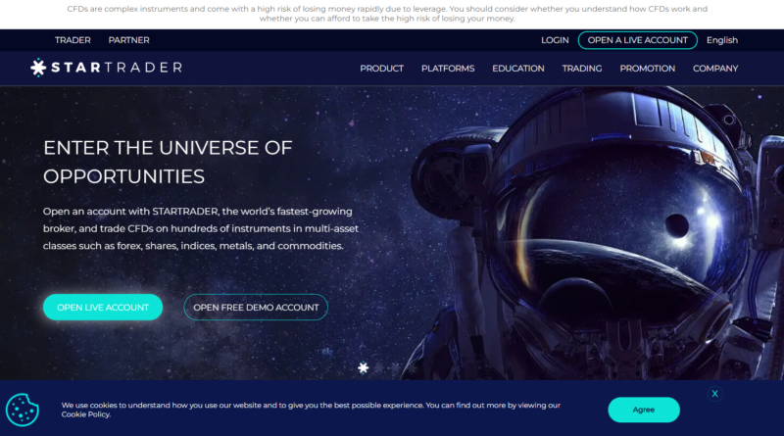Click OPEN A LIVE ACCOUNT in header
The image size is (784, 436).
click(x=638, y=40)
